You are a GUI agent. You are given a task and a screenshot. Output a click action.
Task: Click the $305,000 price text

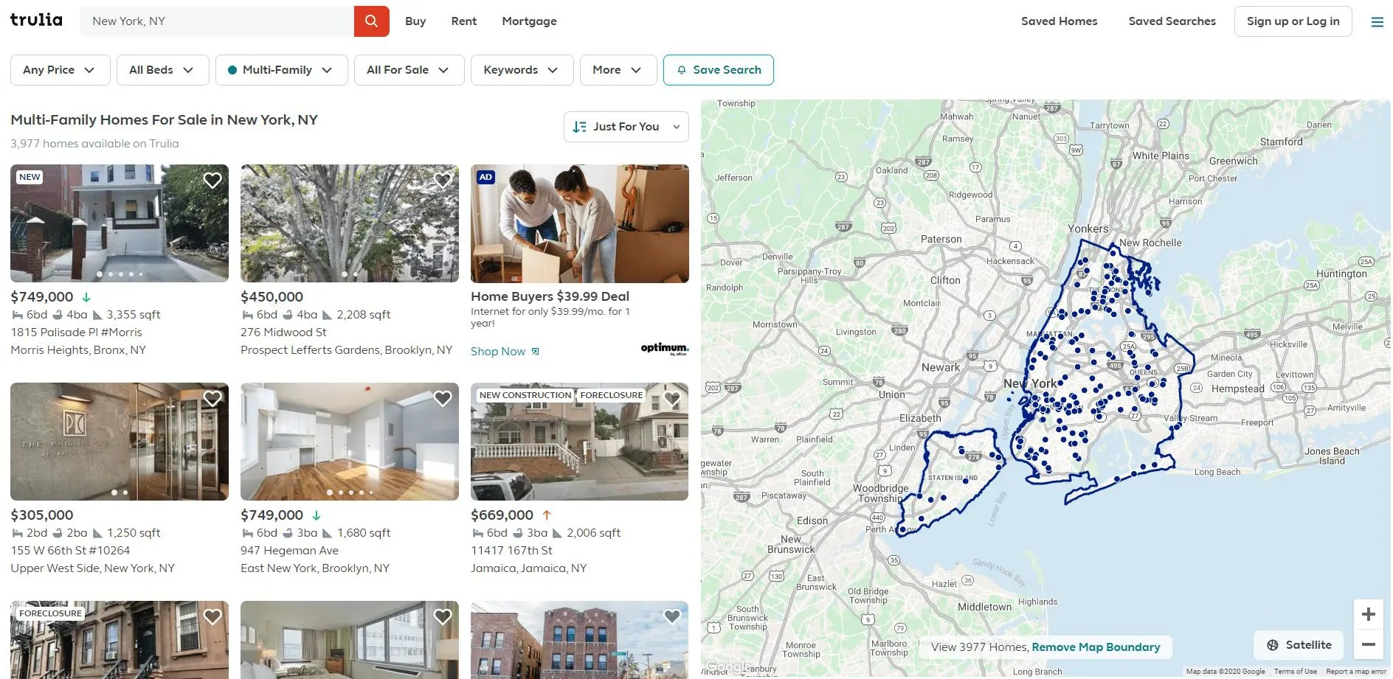click(x=42, y=515)
